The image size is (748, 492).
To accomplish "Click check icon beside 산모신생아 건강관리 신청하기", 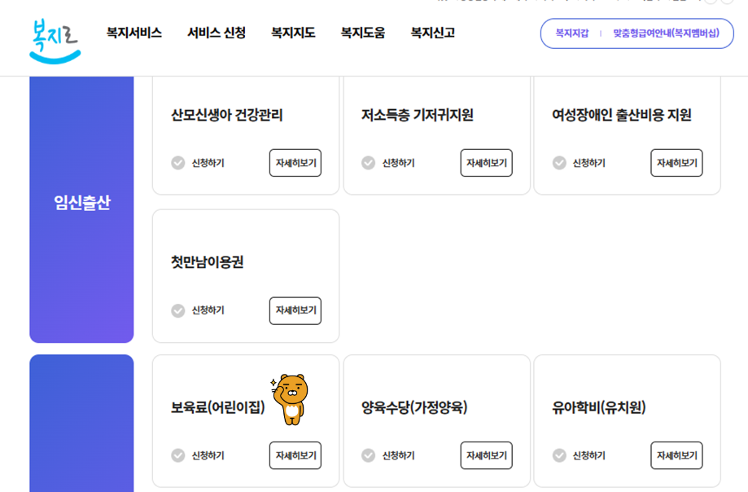I will click(x=177, y=162).
